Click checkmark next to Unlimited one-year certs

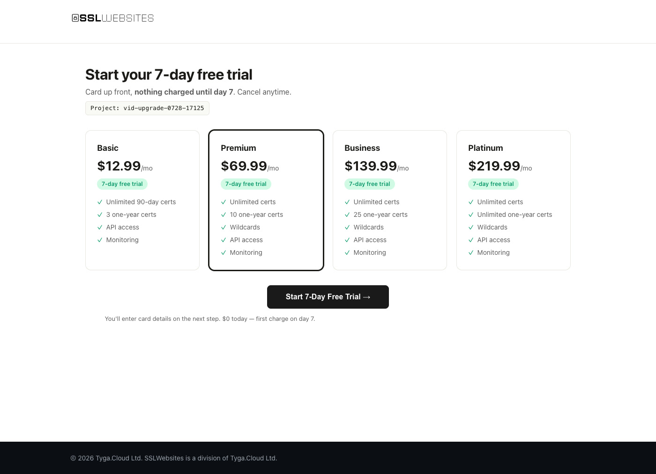[471, 215]
